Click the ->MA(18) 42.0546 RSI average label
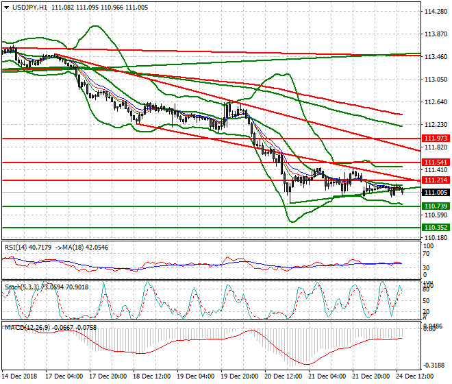This screenshot has height=384, width=452. [x=82, y=248]
